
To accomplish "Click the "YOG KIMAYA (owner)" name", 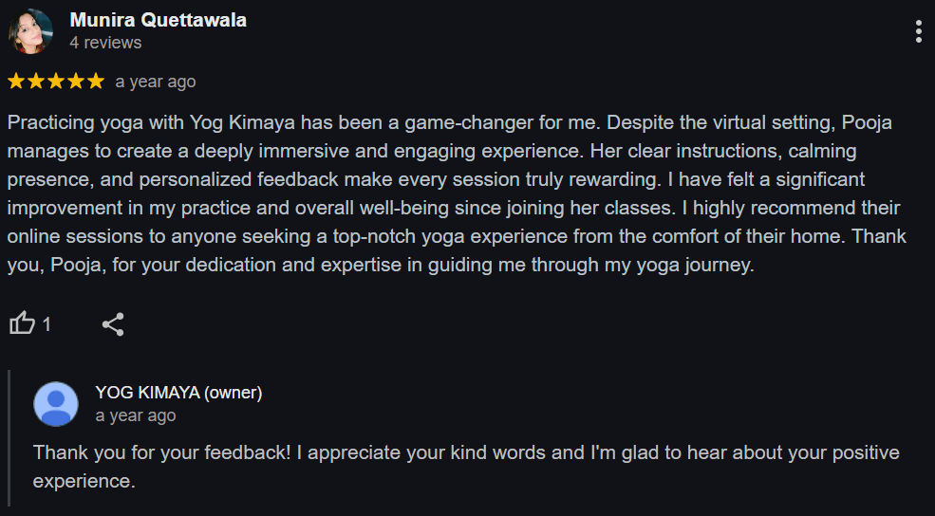I will (x=178, y=393).
